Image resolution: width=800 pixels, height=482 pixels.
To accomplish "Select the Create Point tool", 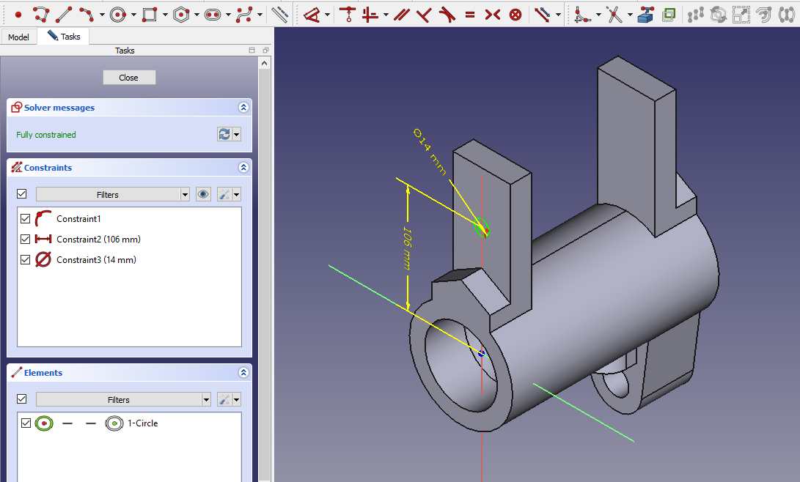I will pyautogui.click(x=19, y=14).
